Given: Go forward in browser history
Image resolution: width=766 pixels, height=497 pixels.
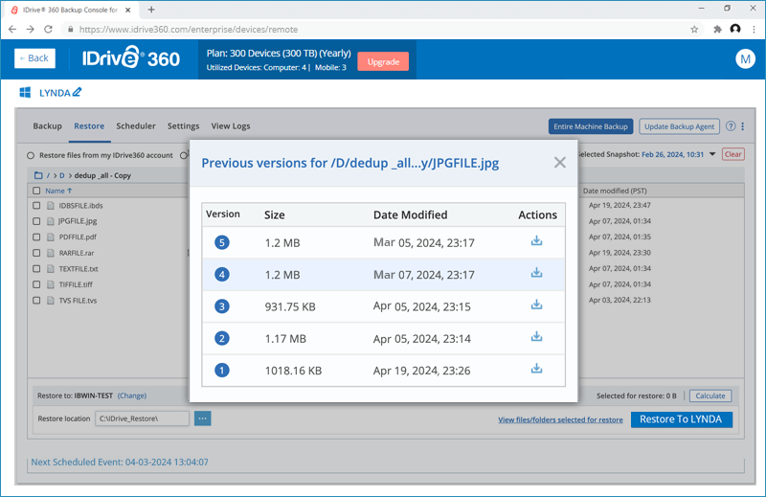Looking at the screenshot, I should click(31, 30).
